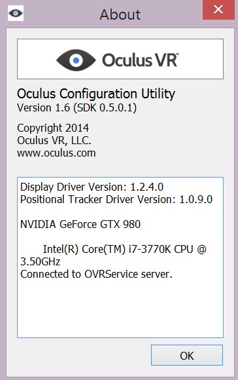The height and width of the screenshot is (380, 238).
Task: Click the 3.50GHz text
Action: [x=40, y=261]
